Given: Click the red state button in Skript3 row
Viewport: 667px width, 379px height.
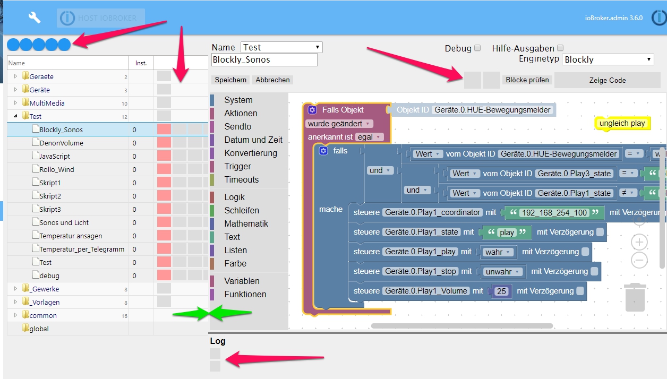Looking at the screenshot, I should (x=164, y=209).
